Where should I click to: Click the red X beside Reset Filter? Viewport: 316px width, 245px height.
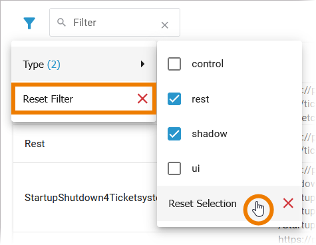[142, 99]
